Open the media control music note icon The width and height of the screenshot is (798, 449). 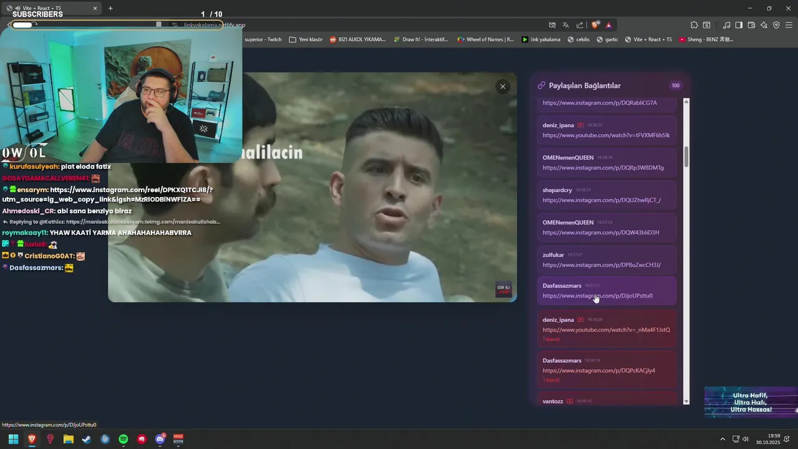tap(726, 25)
